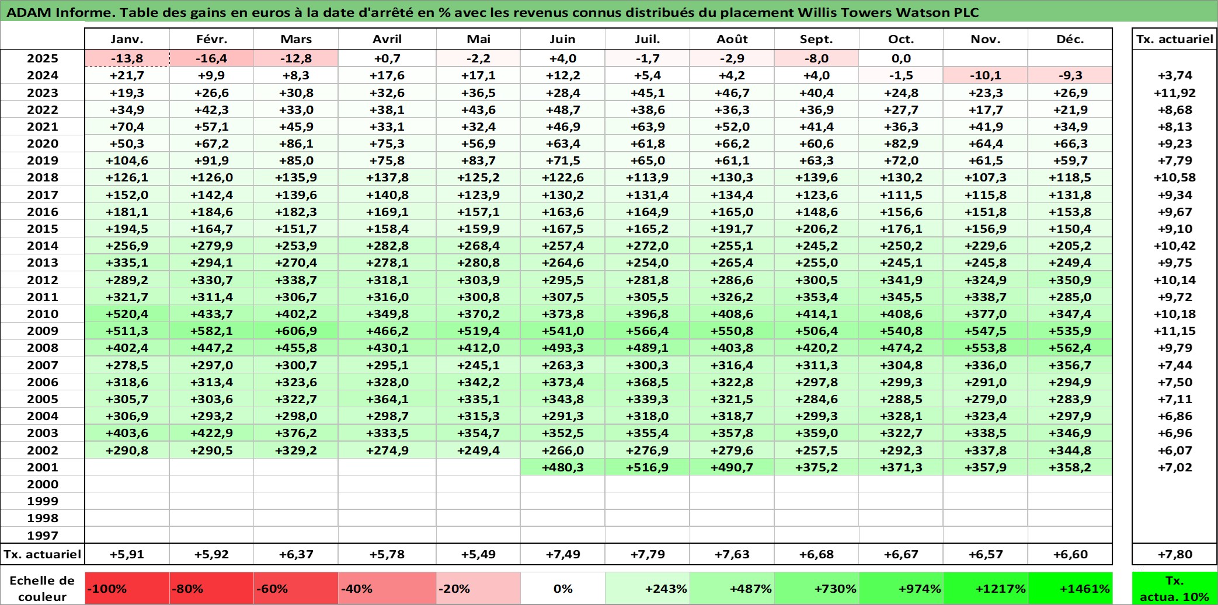The height and width of the screenshot is (605, 1218).
Task: Select the +104,6 cell for January 2019
Action: click(127, 160)
